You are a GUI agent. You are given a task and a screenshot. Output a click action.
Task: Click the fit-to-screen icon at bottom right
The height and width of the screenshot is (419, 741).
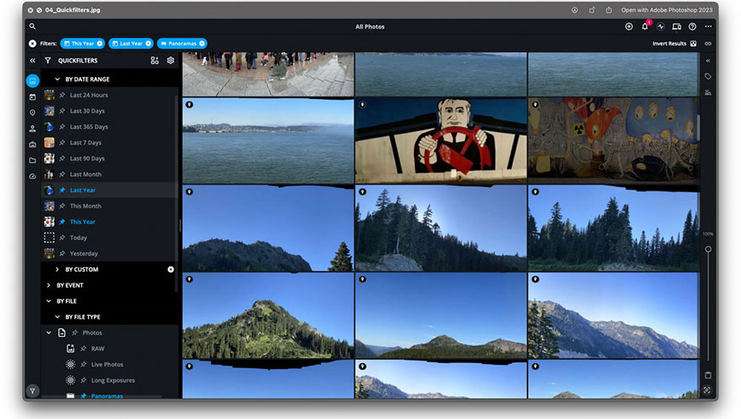tap(707, 390)
